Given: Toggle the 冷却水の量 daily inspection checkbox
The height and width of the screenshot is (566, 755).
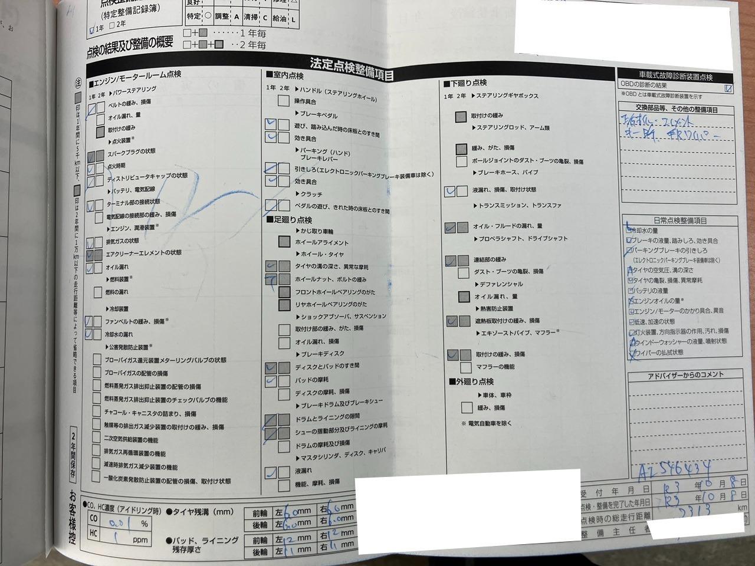Looking at the screenshot, I should (x=629, y=231).
